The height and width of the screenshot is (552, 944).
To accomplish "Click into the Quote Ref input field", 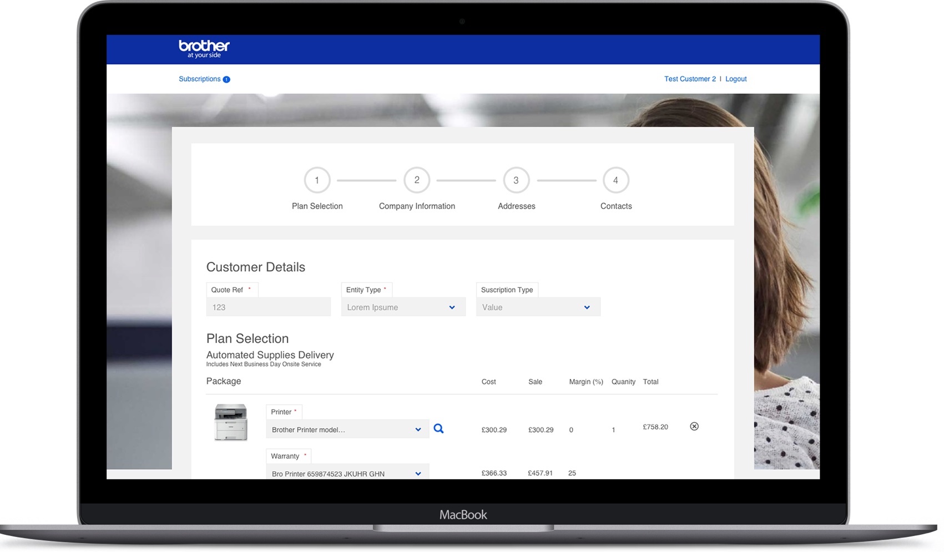I will (268, 307).
